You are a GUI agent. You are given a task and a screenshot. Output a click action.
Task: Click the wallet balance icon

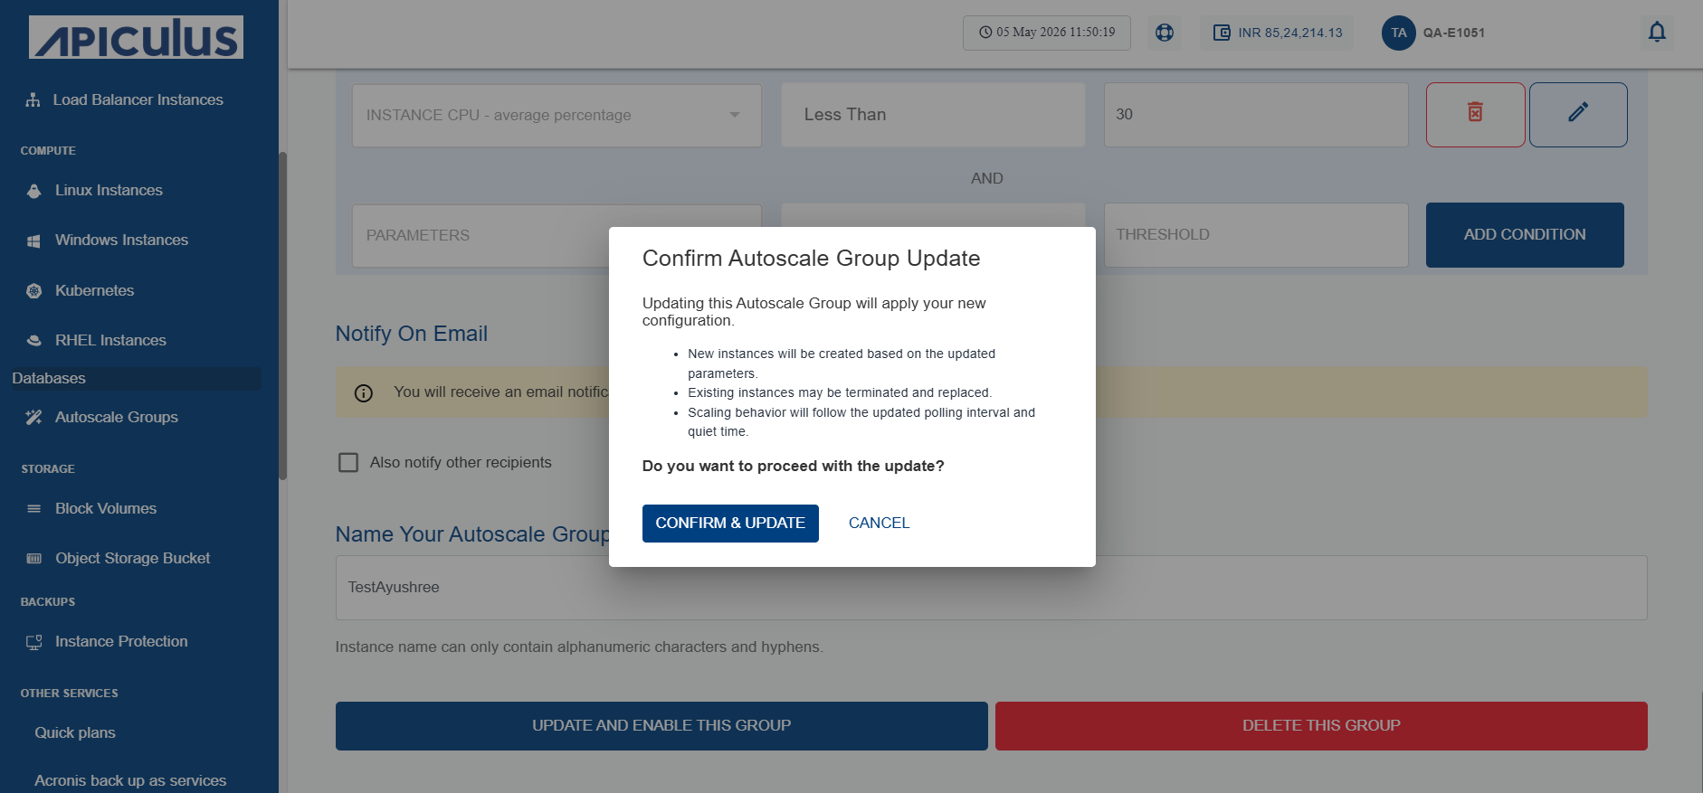click(x=1222, y=33)
